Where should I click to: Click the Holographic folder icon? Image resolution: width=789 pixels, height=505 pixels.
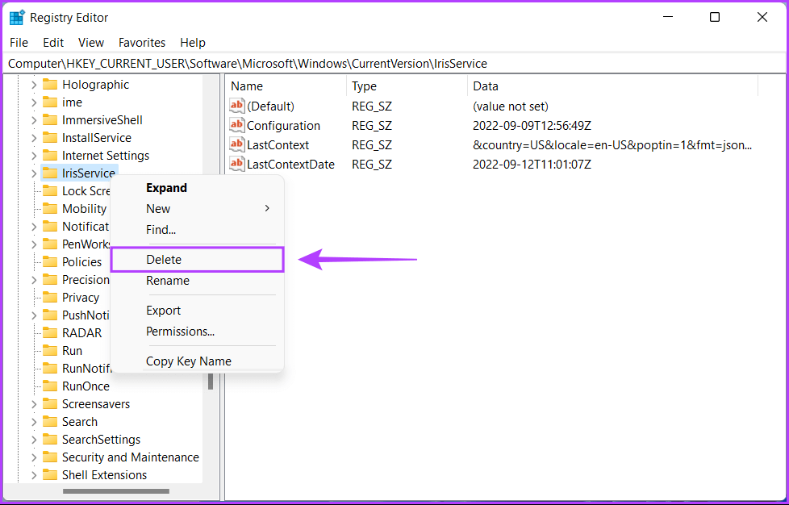(50, 85)
